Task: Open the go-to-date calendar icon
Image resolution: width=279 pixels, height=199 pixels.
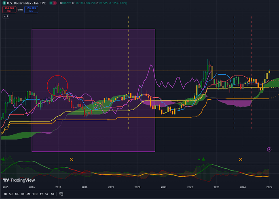Action: pyautogui.click(x=61, y=194)
